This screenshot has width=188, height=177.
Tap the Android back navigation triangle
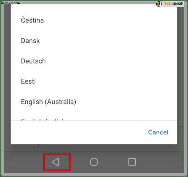tap(55, 162)
